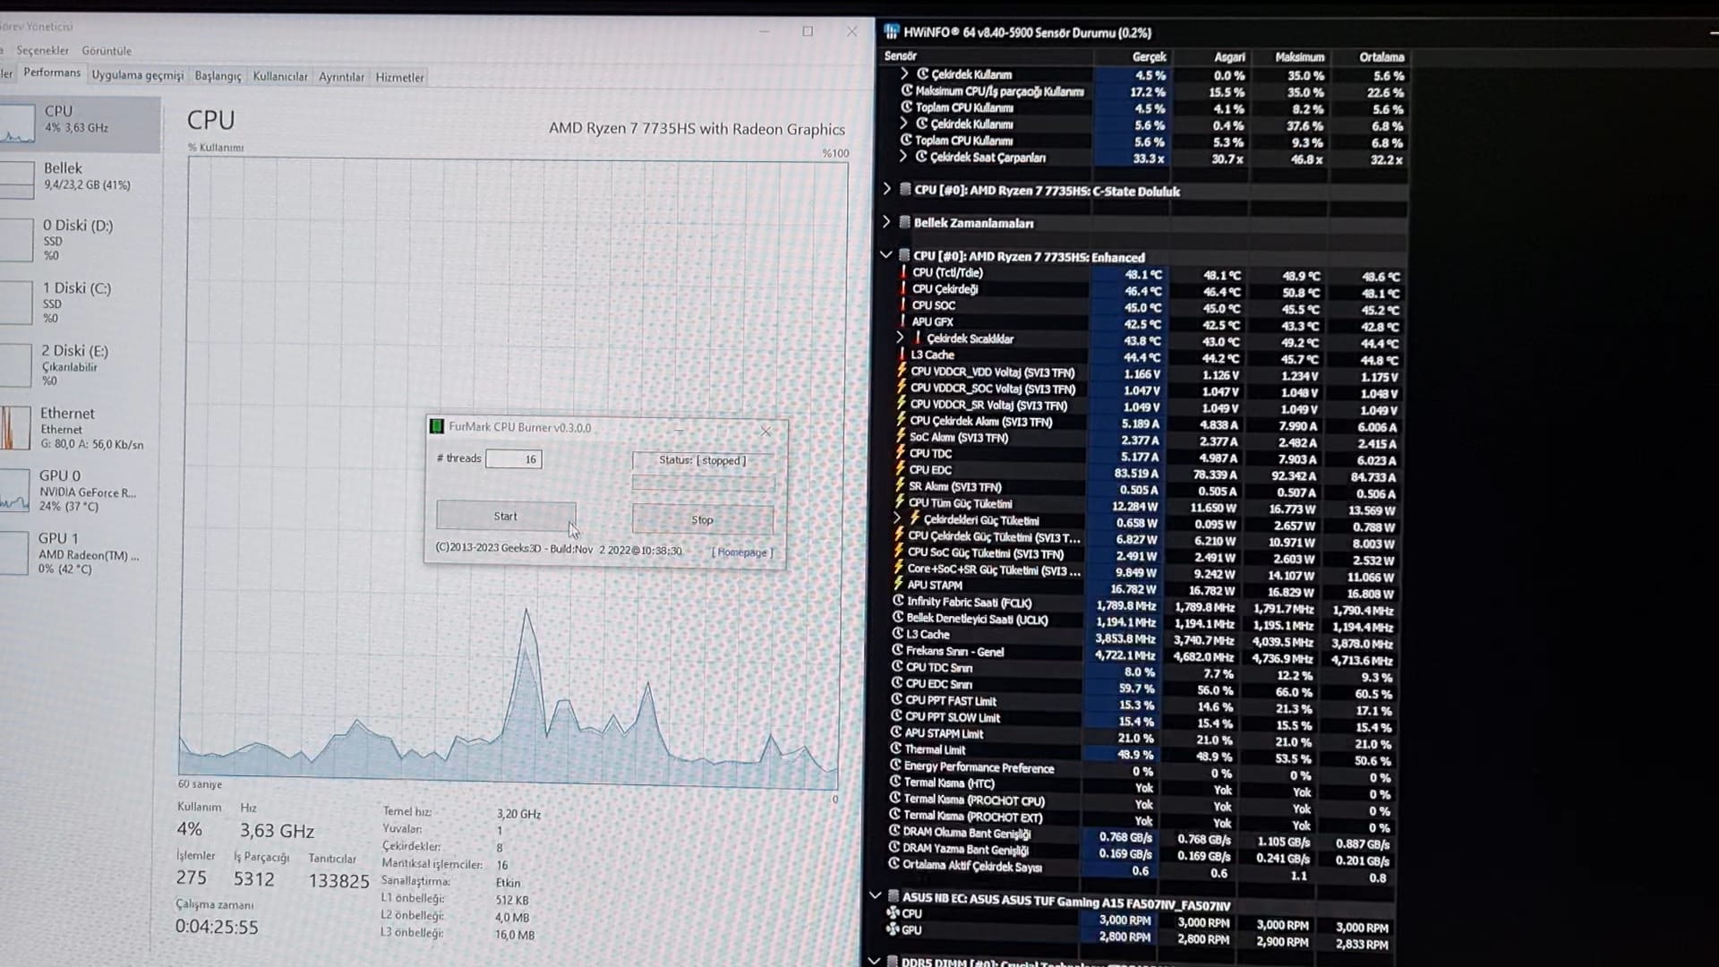Screen dimensions: 1719x967
Task: Click the threads number input field
Action: tap(514, 459)
